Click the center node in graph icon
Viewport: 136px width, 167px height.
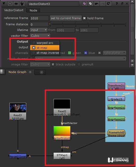pyautogui.click(x=10, y=4)
